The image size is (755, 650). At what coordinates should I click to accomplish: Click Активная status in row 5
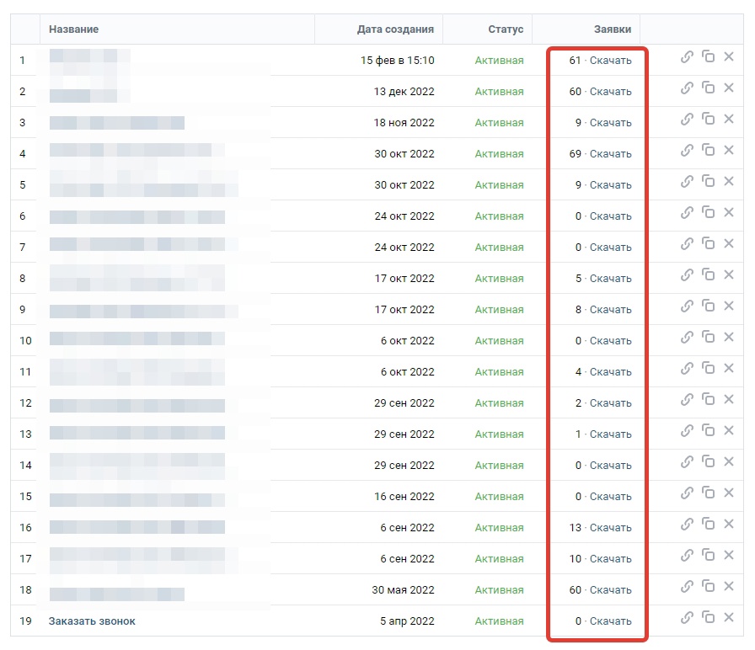500,184
